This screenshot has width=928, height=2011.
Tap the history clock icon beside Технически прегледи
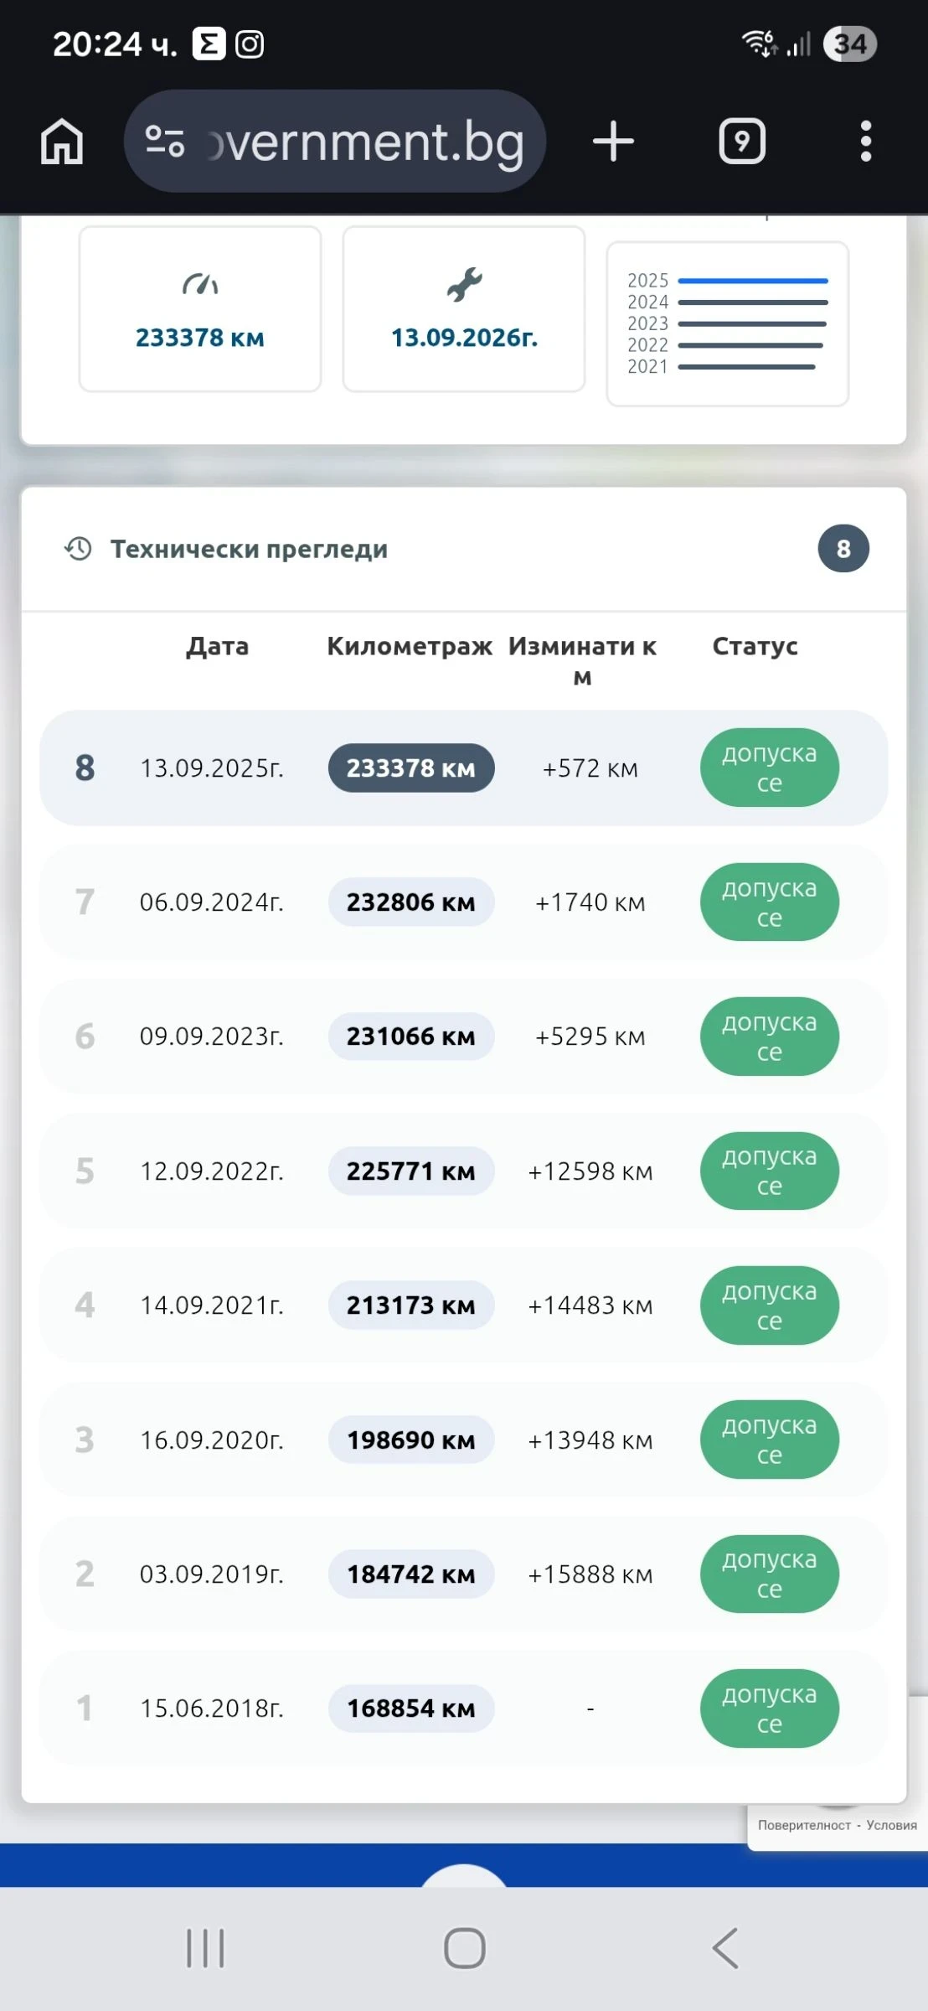[79, 549]
